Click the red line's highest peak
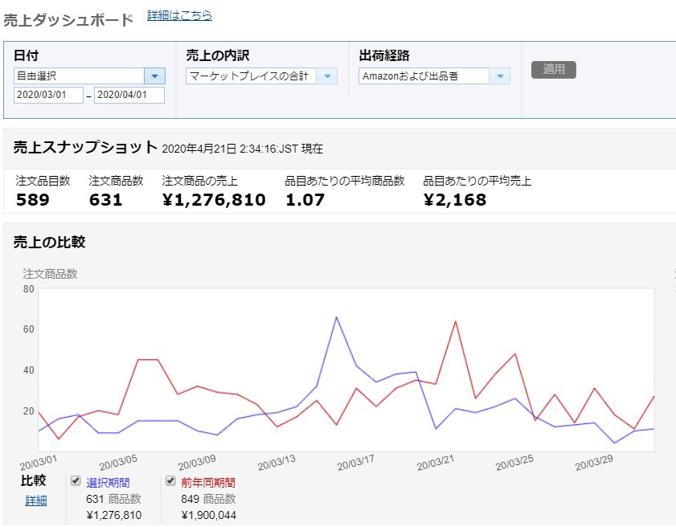This screenshot has width=676, height=527. tap(455, 321)
